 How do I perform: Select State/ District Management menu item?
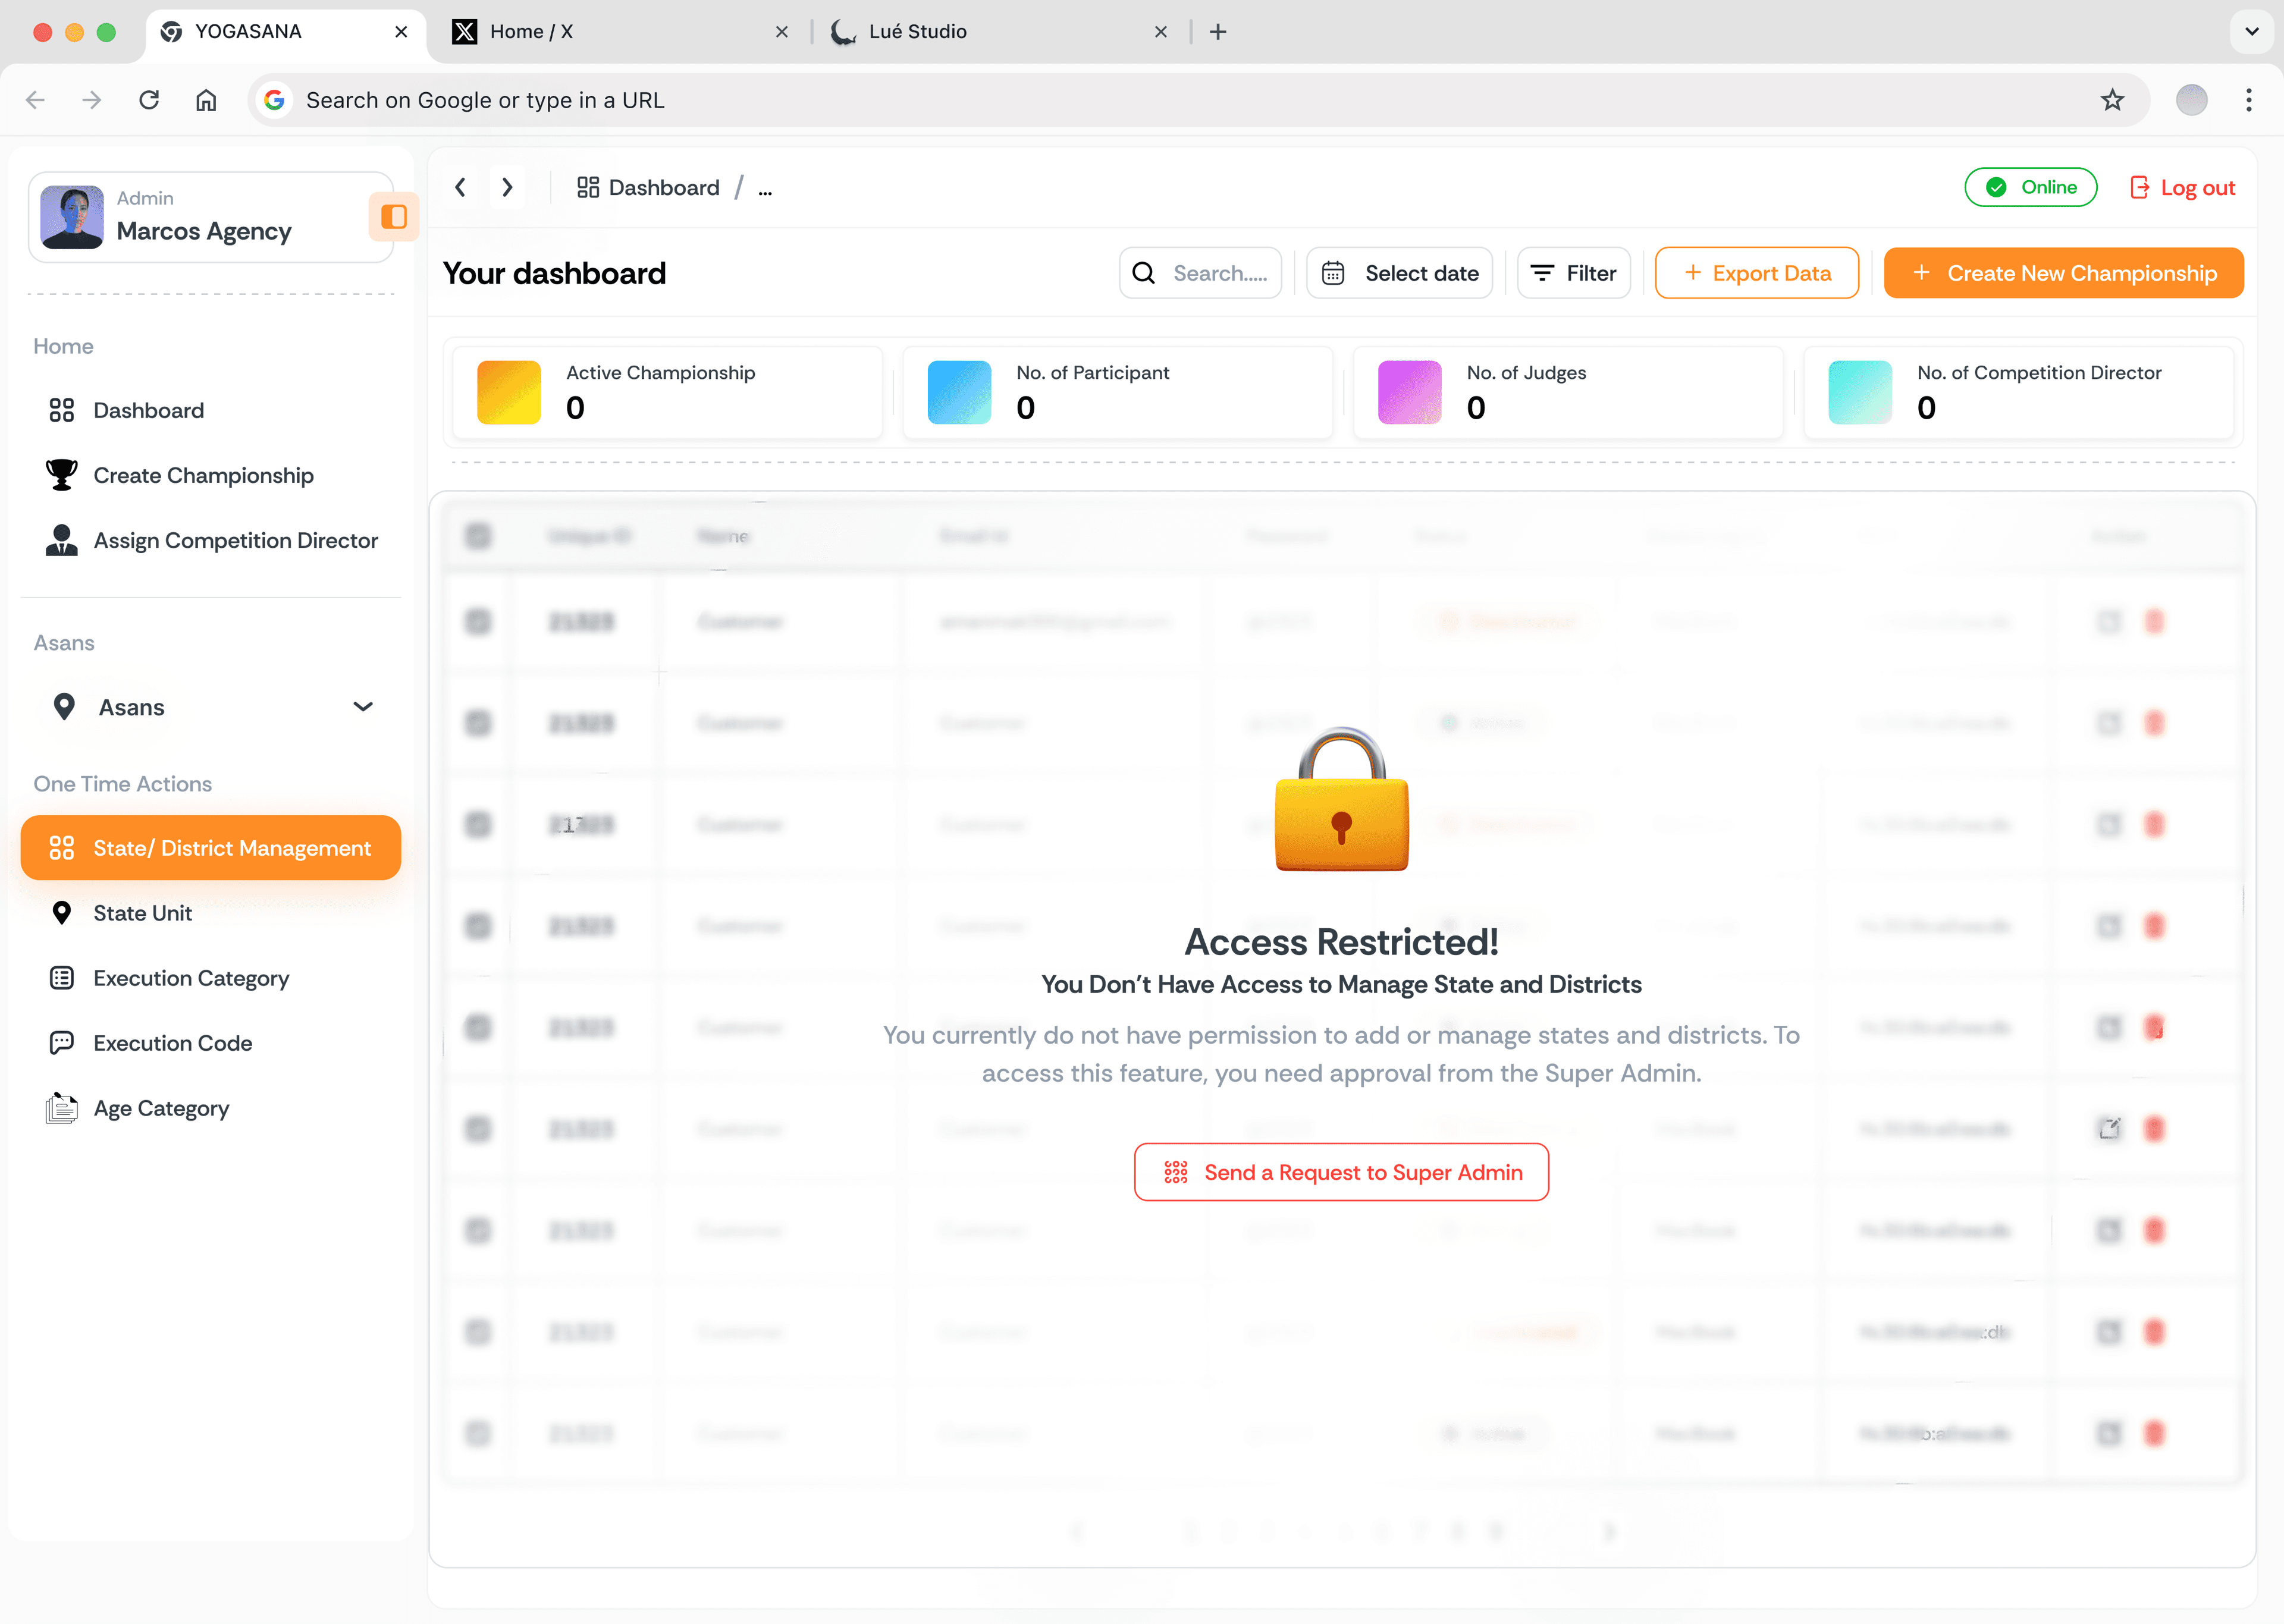tap(211, 848)
